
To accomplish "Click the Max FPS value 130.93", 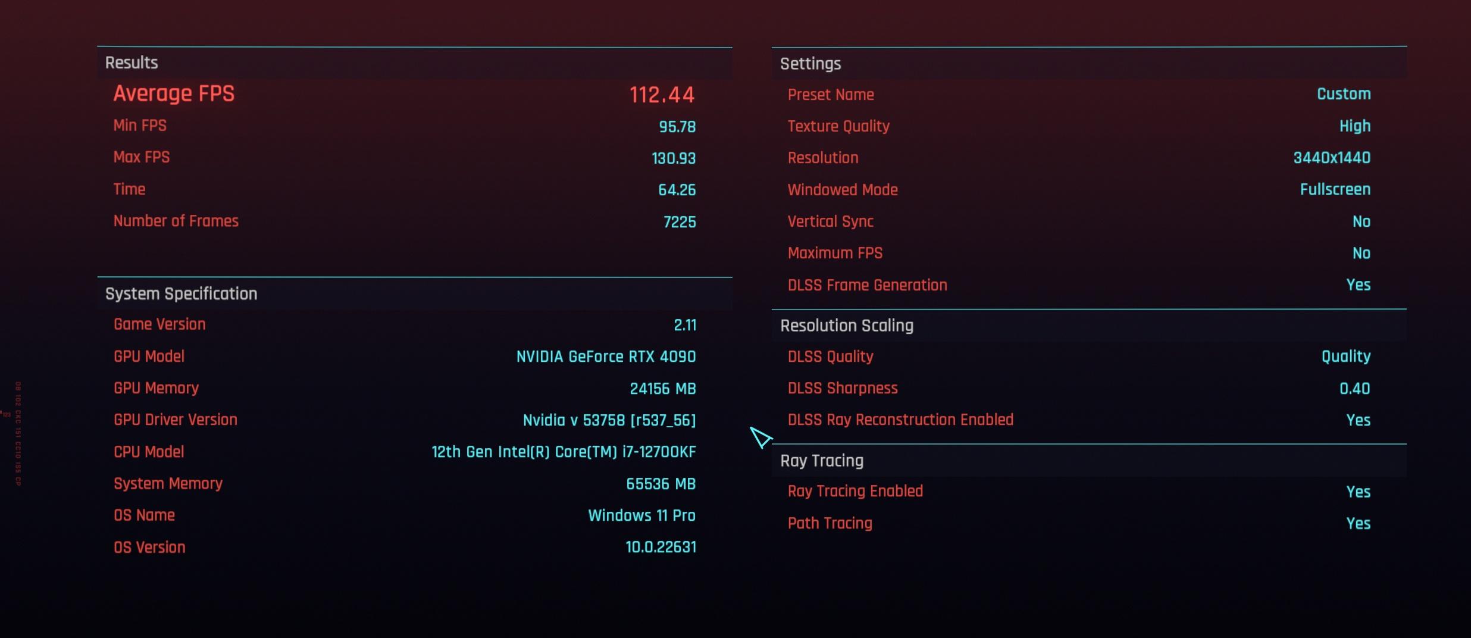I will point(674,158).
